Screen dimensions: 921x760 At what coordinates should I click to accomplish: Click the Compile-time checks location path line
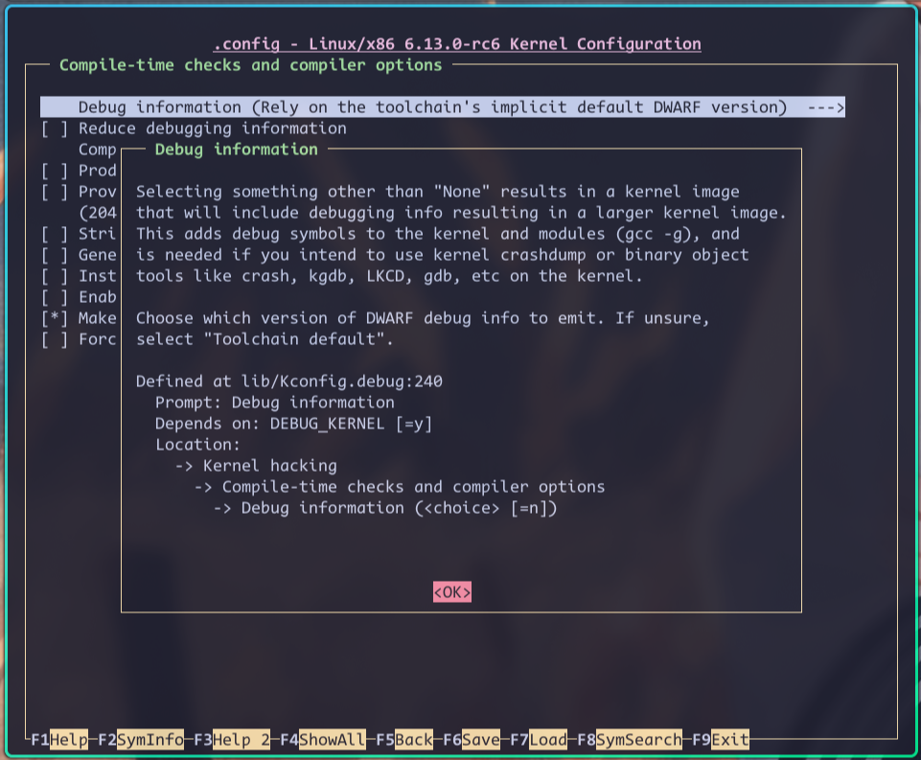(x=412, y=487)
